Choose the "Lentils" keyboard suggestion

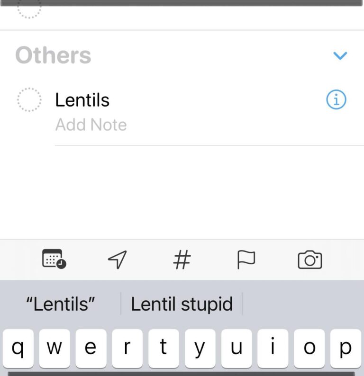61,304
